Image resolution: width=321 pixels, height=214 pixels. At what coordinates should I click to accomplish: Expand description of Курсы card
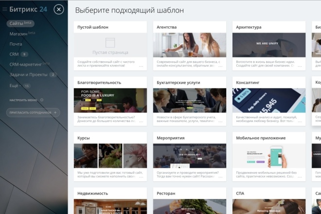pyautogui.click(x=141, y=177)
